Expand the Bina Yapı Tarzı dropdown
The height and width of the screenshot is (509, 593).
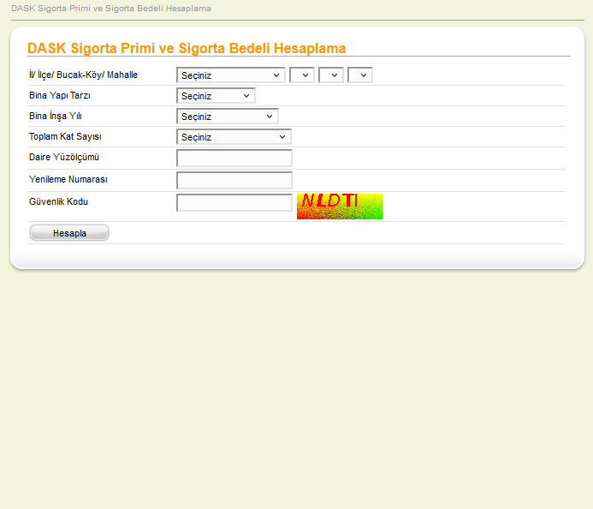tap(216, 96)
